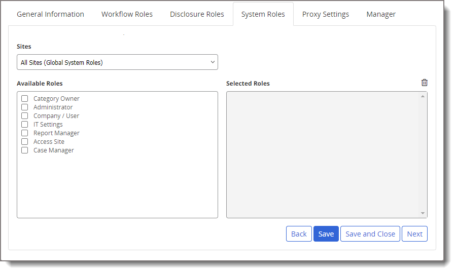
Task: Switch to the General Information tab
Action: [x=51, y=14]
